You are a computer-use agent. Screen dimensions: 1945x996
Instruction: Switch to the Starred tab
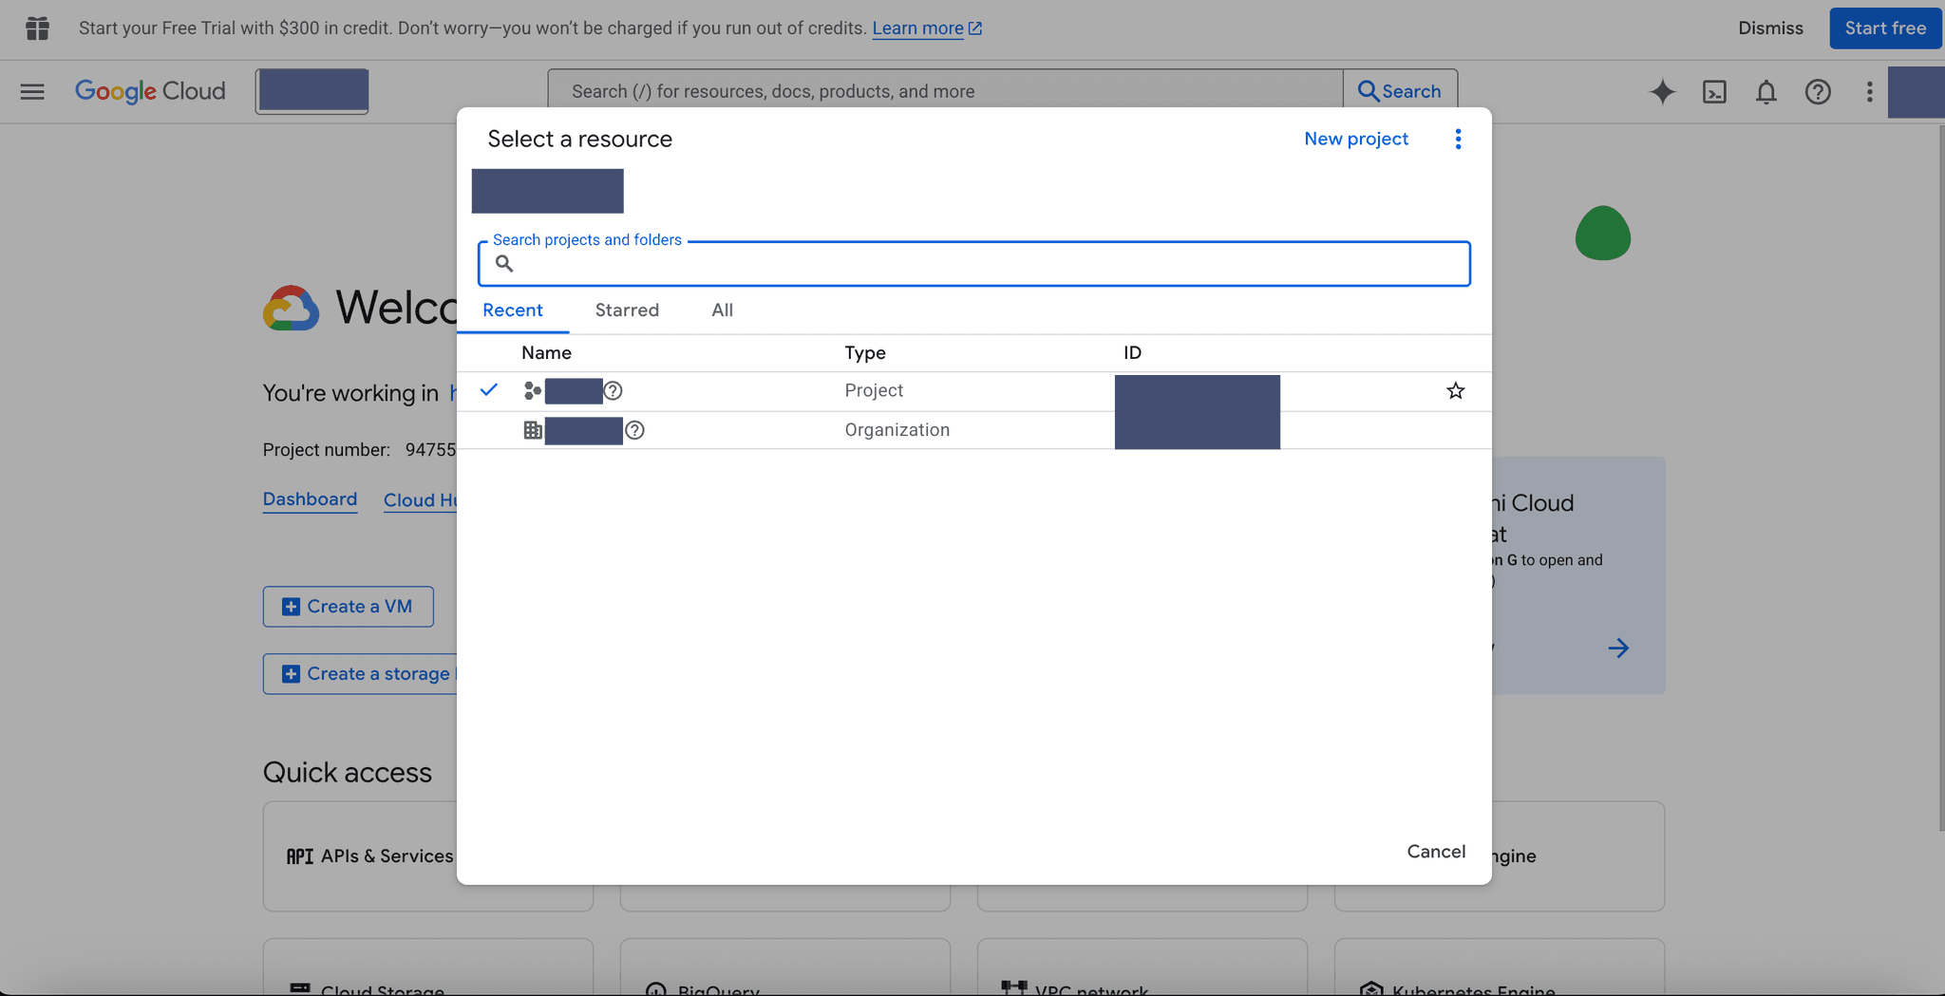(x=627, y=310)
